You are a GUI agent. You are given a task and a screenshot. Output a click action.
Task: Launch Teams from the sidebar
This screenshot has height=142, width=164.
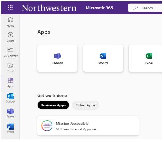[11, 113]
